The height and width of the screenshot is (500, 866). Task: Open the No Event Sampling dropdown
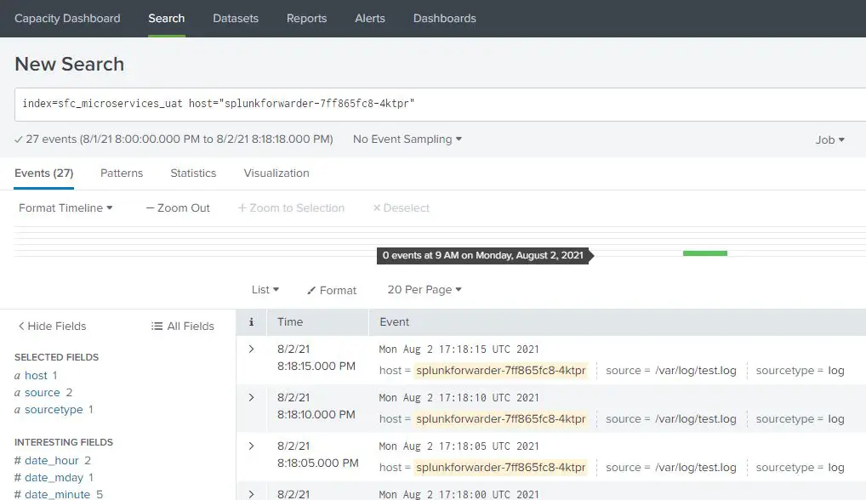pyautogui.click(x=407, y=139)
